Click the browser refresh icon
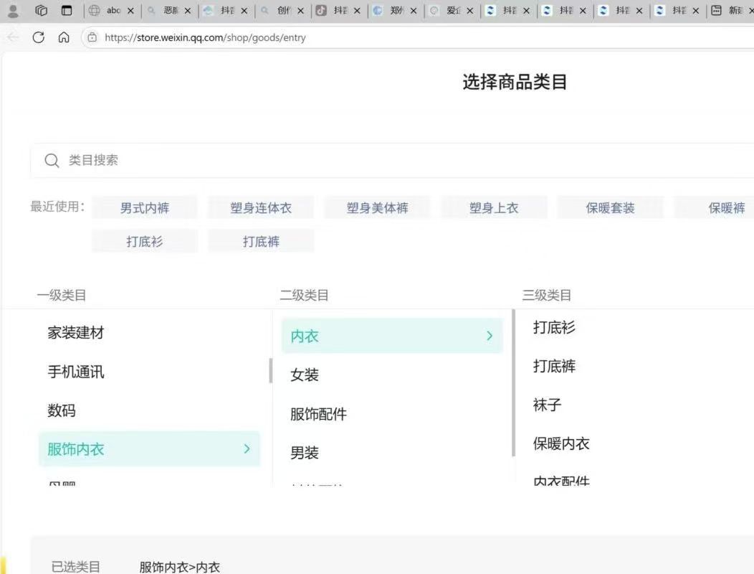 (x=39, y=37)
